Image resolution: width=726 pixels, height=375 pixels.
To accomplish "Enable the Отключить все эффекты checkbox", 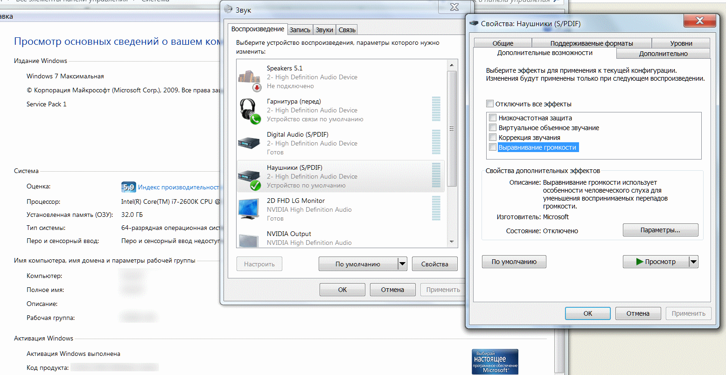I will 489,104.
